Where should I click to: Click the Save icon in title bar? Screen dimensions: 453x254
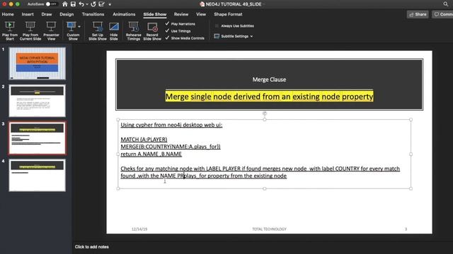(73, 4)
